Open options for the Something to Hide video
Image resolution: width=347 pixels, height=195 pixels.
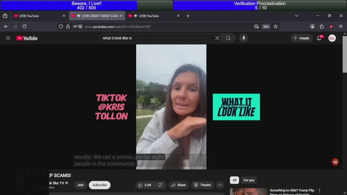(x=319, y=191)
